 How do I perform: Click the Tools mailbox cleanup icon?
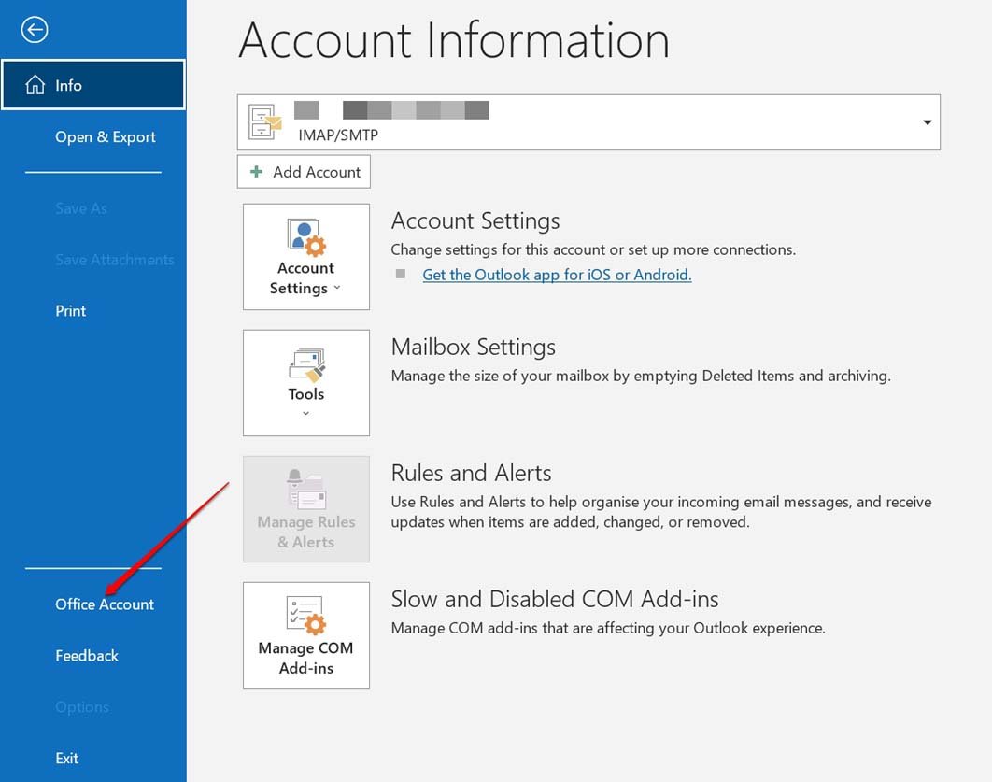click(306, 365)
